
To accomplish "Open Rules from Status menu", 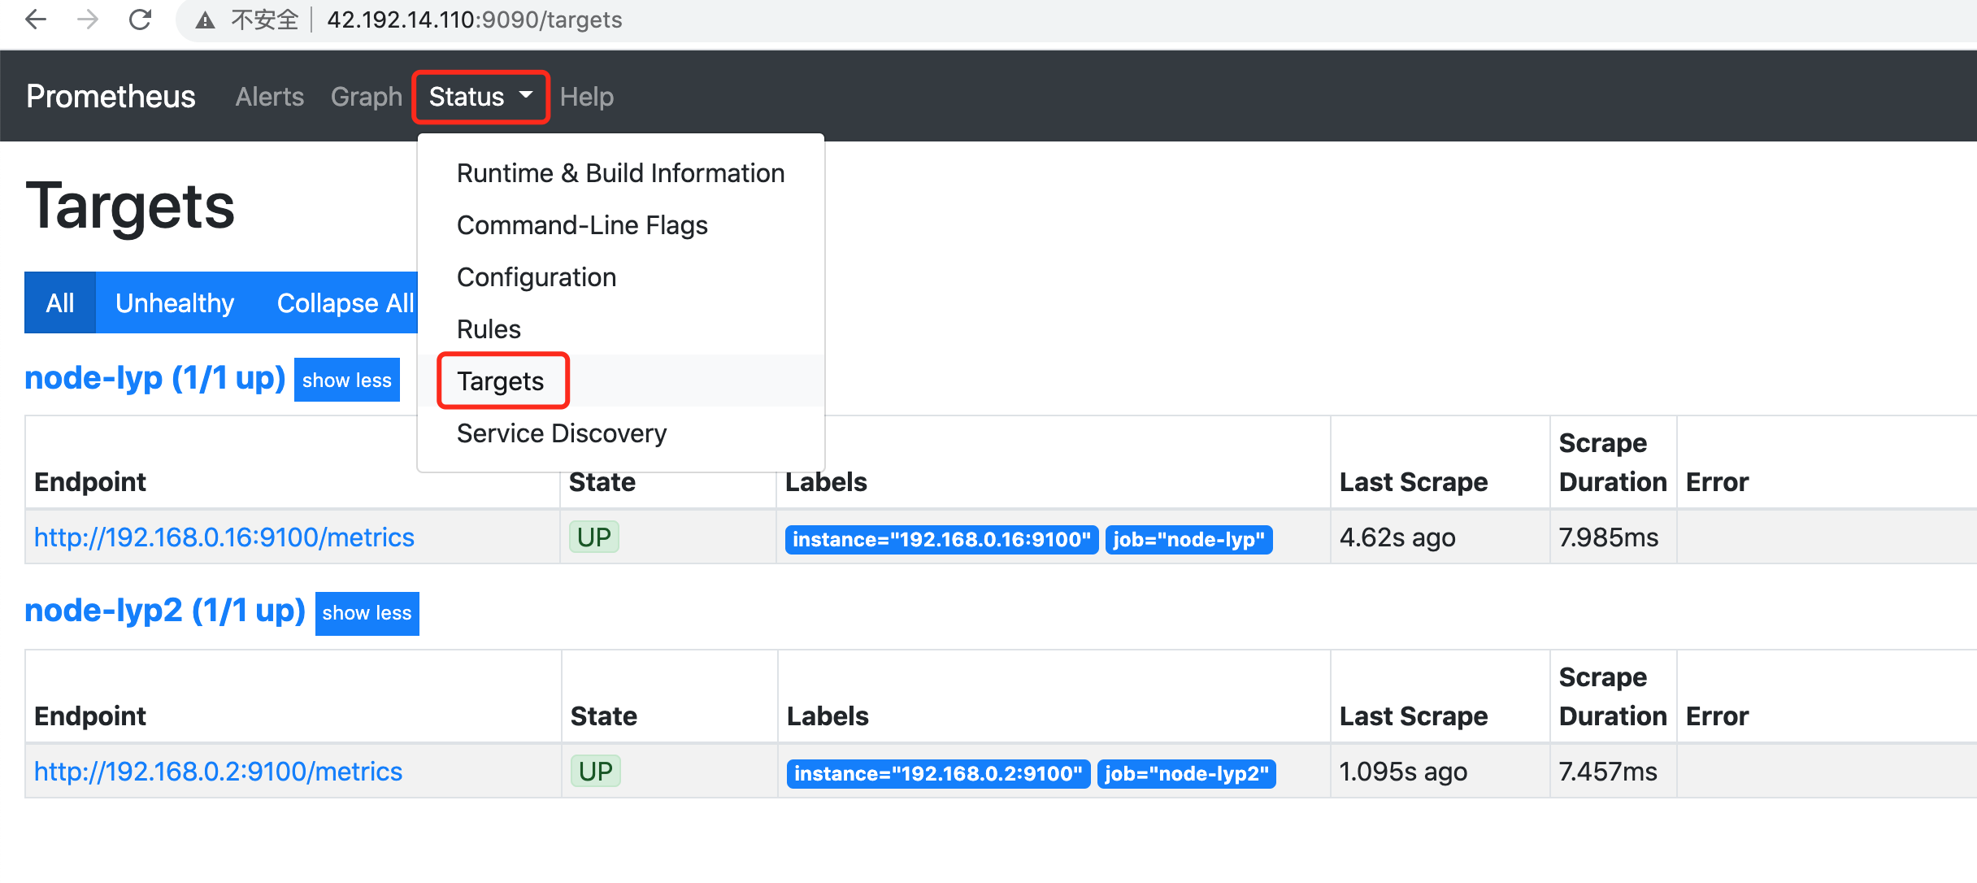I will pos(621,329).
